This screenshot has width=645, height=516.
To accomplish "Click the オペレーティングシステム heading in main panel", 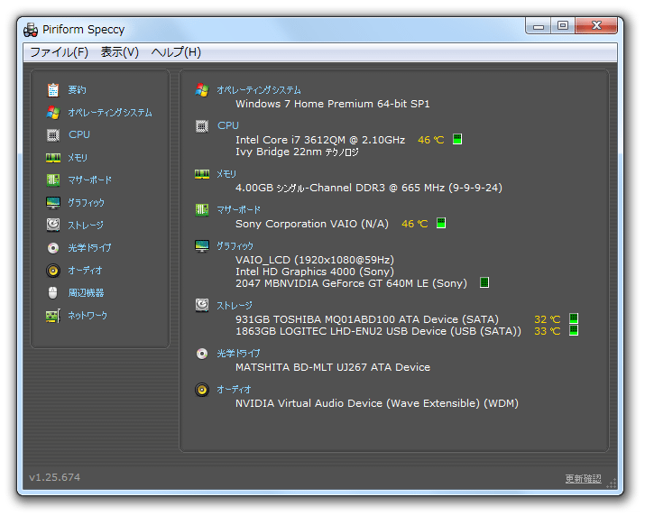I will click(259, 90).
